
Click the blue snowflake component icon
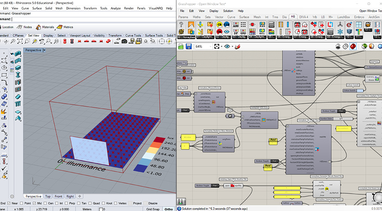(x=340, y=31)
